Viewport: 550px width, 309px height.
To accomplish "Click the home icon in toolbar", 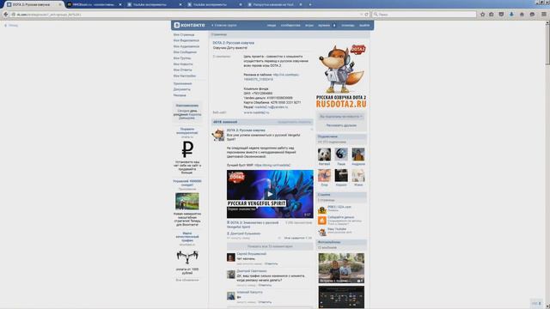I will click(x=522, y=15).
